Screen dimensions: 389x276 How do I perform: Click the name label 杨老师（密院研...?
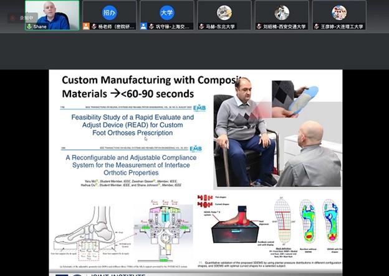click(116, 27)
